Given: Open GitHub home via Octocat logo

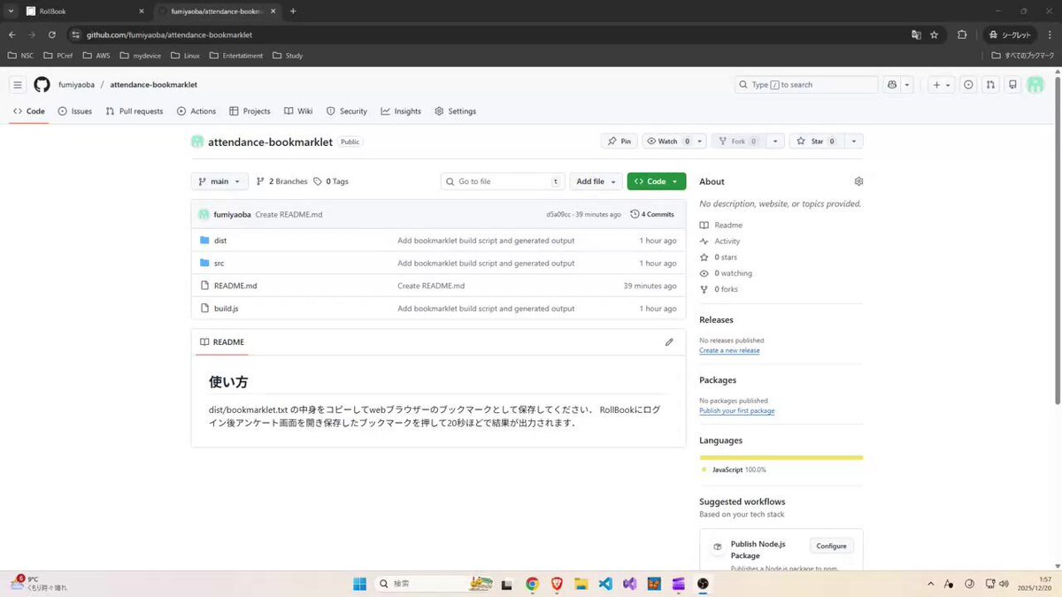Looking at the screenshot, I should [x=42, y=85].
